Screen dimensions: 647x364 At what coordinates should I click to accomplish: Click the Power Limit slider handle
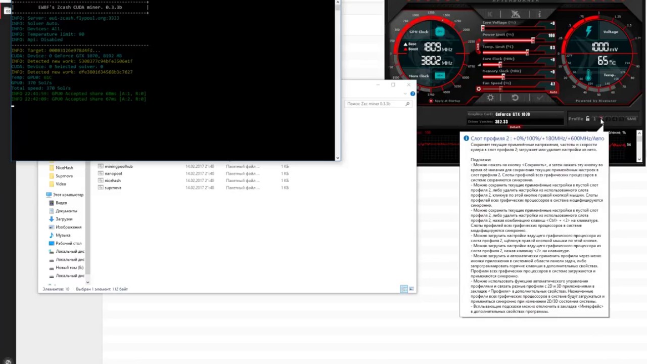tap(533, 40)
